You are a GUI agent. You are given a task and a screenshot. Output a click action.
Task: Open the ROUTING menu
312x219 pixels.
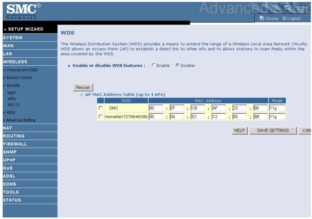click(30, 136)
